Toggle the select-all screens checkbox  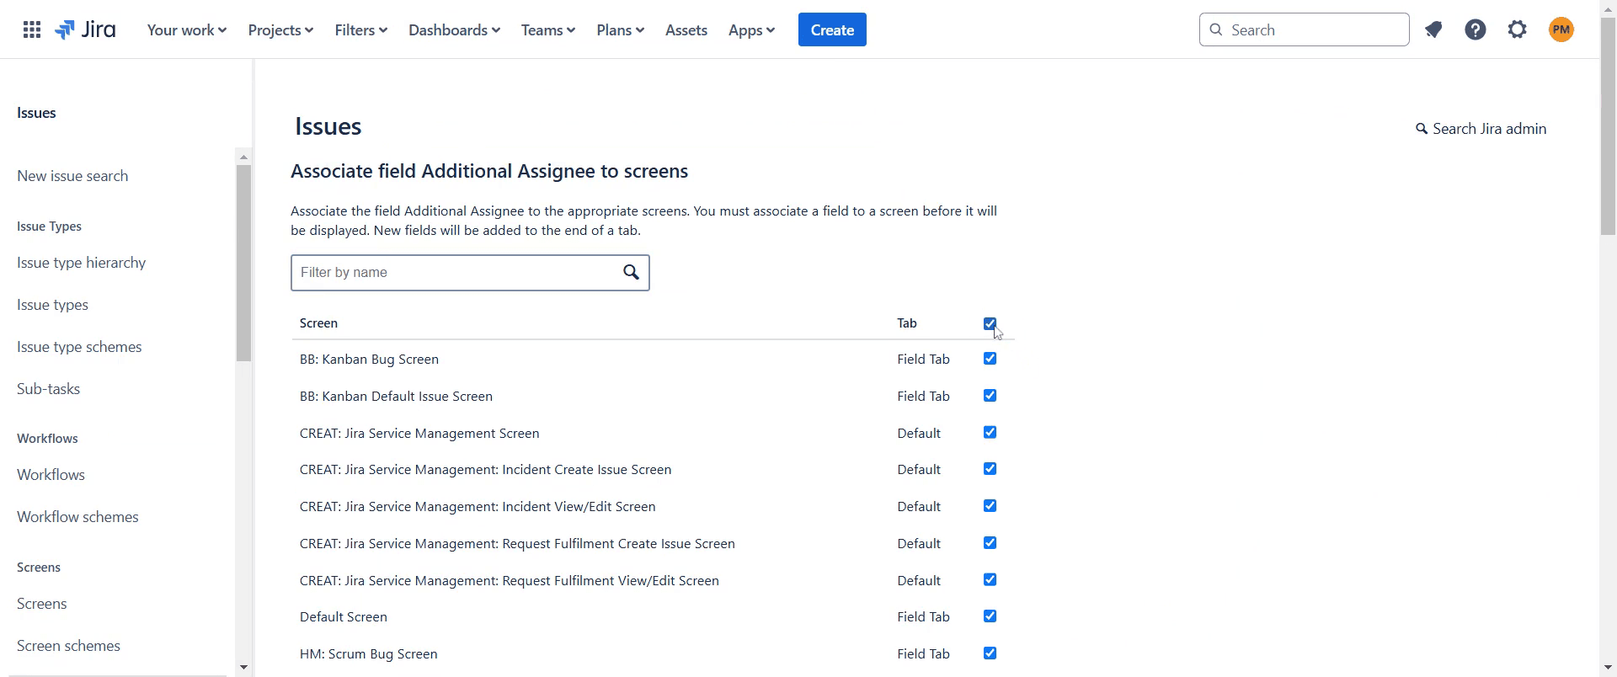990,323
